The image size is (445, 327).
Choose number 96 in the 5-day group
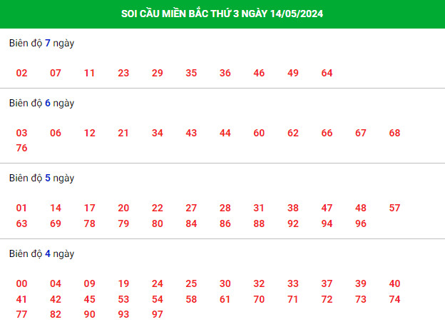[361, 223]
